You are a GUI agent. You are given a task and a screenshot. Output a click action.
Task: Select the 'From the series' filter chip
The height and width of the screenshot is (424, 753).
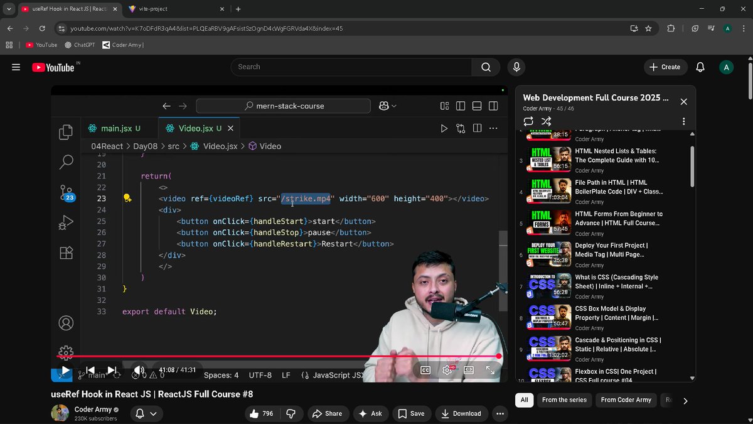coord(563,400)
